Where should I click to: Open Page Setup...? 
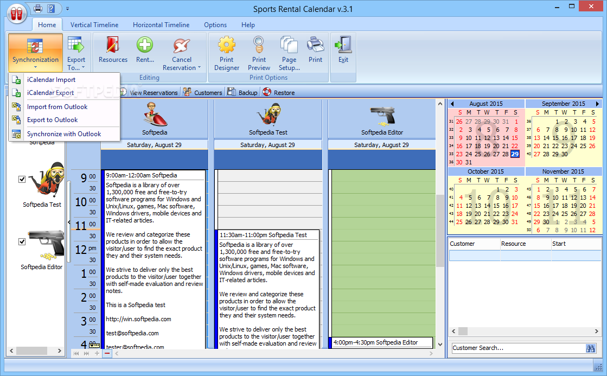pos(289,53)
